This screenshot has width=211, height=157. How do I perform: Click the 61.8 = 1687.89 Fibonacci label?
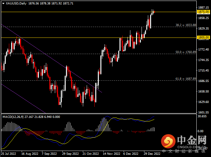click(x=186, y=78)
